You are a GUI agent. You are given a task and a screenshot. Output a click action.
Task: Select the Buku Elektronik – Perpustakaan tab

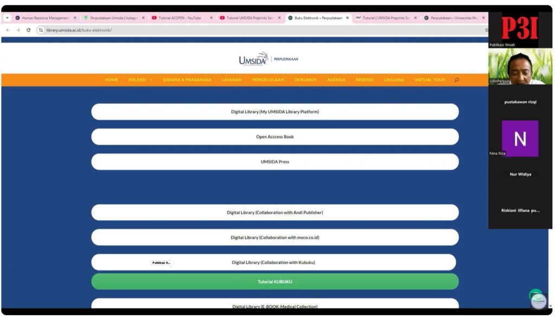click(318, 18)
